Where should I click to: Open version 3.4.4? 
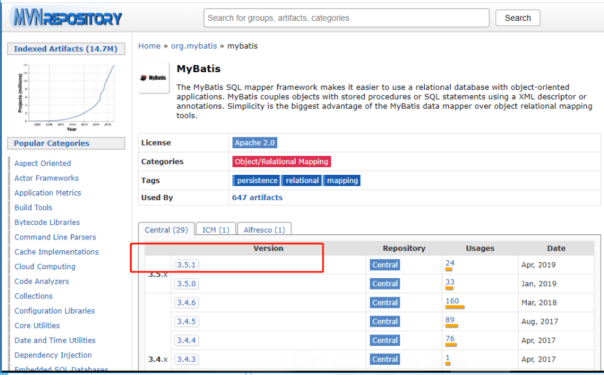[186, 340]
